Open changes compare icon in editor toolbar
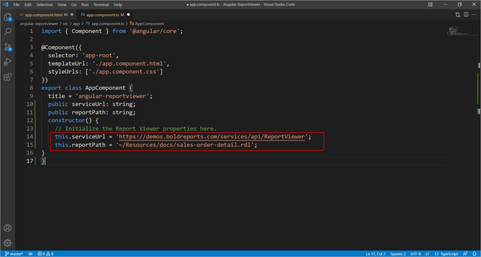Viewport: 481px width, 257px height. point(458,15)
